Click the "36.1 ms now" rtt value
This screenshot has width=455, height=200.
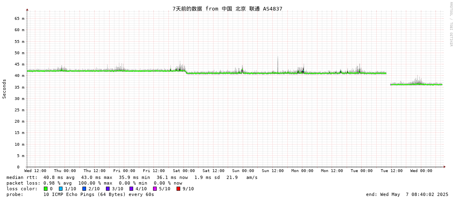click(x=172, y=177)
